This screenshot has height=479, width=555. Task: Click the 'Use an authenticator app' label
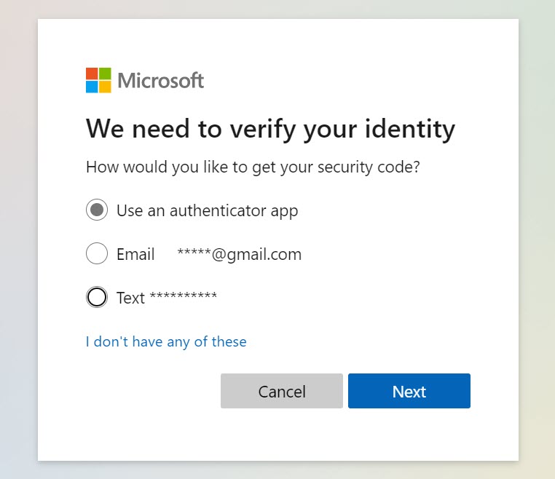[x=208, y=211]
